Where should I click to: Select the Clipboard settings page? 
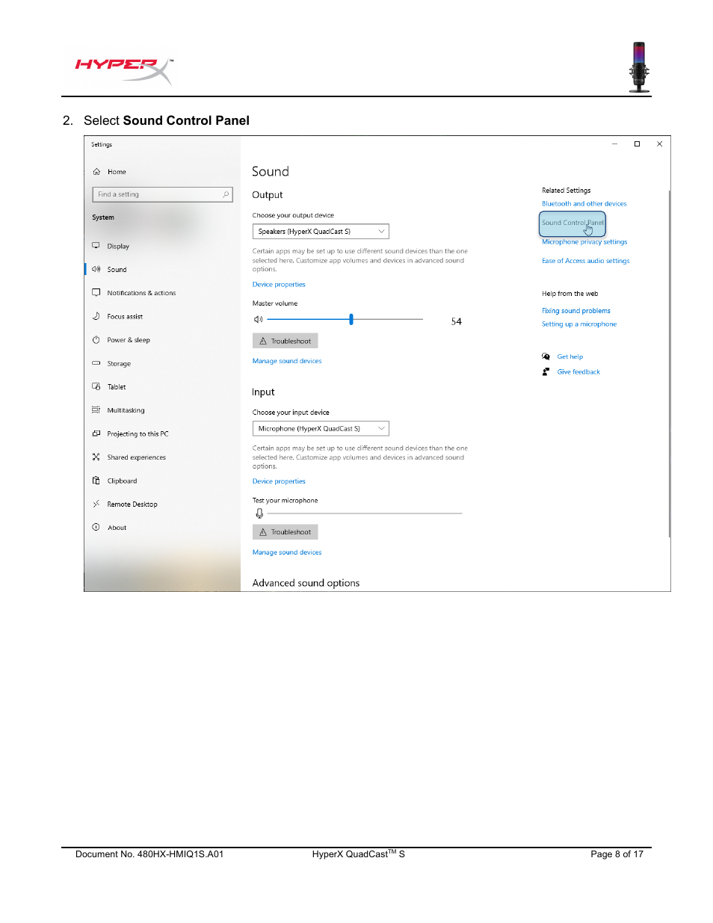(x=122, y=481)
